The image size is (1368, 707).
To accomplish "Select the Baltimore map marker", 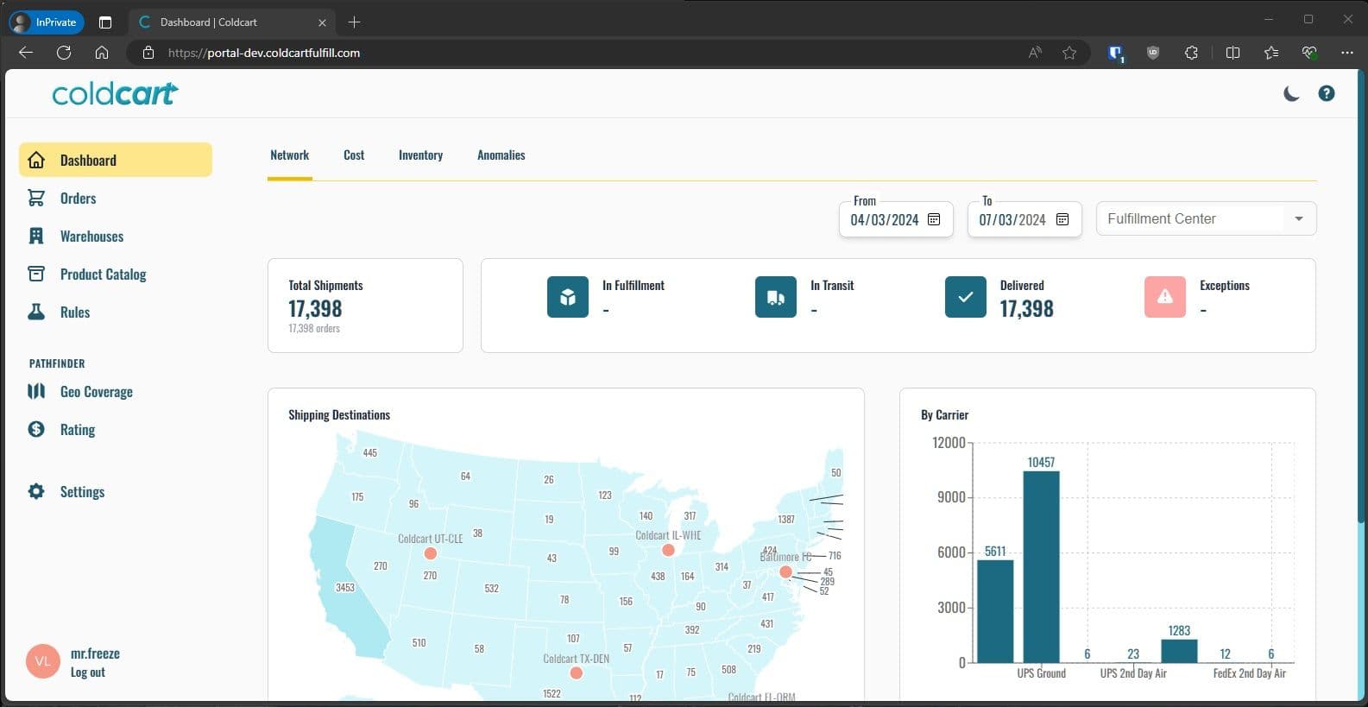I will [x=785, y=571].
